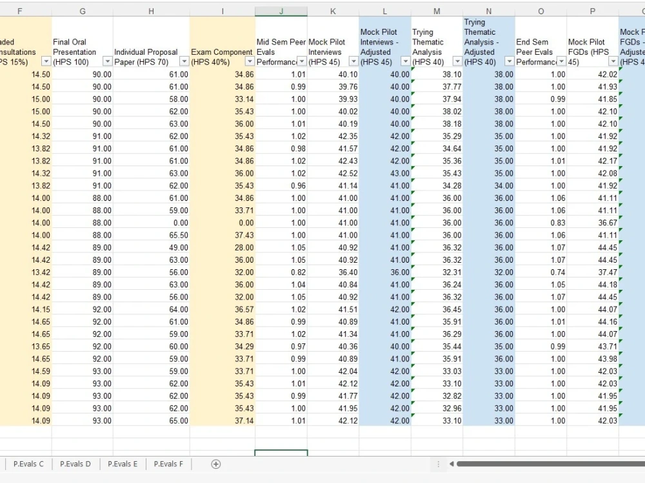Click the 0.96 Mid Sem Peer Evals cell
Viewport: 645px width, 483px height.
pyautogui.click(x=281, y=185)
